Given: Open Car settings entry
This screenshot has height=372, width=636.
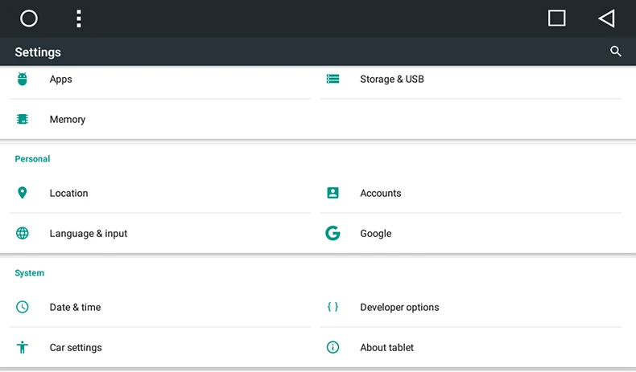Looking at the screenshot, I should [x=76, y=347].
